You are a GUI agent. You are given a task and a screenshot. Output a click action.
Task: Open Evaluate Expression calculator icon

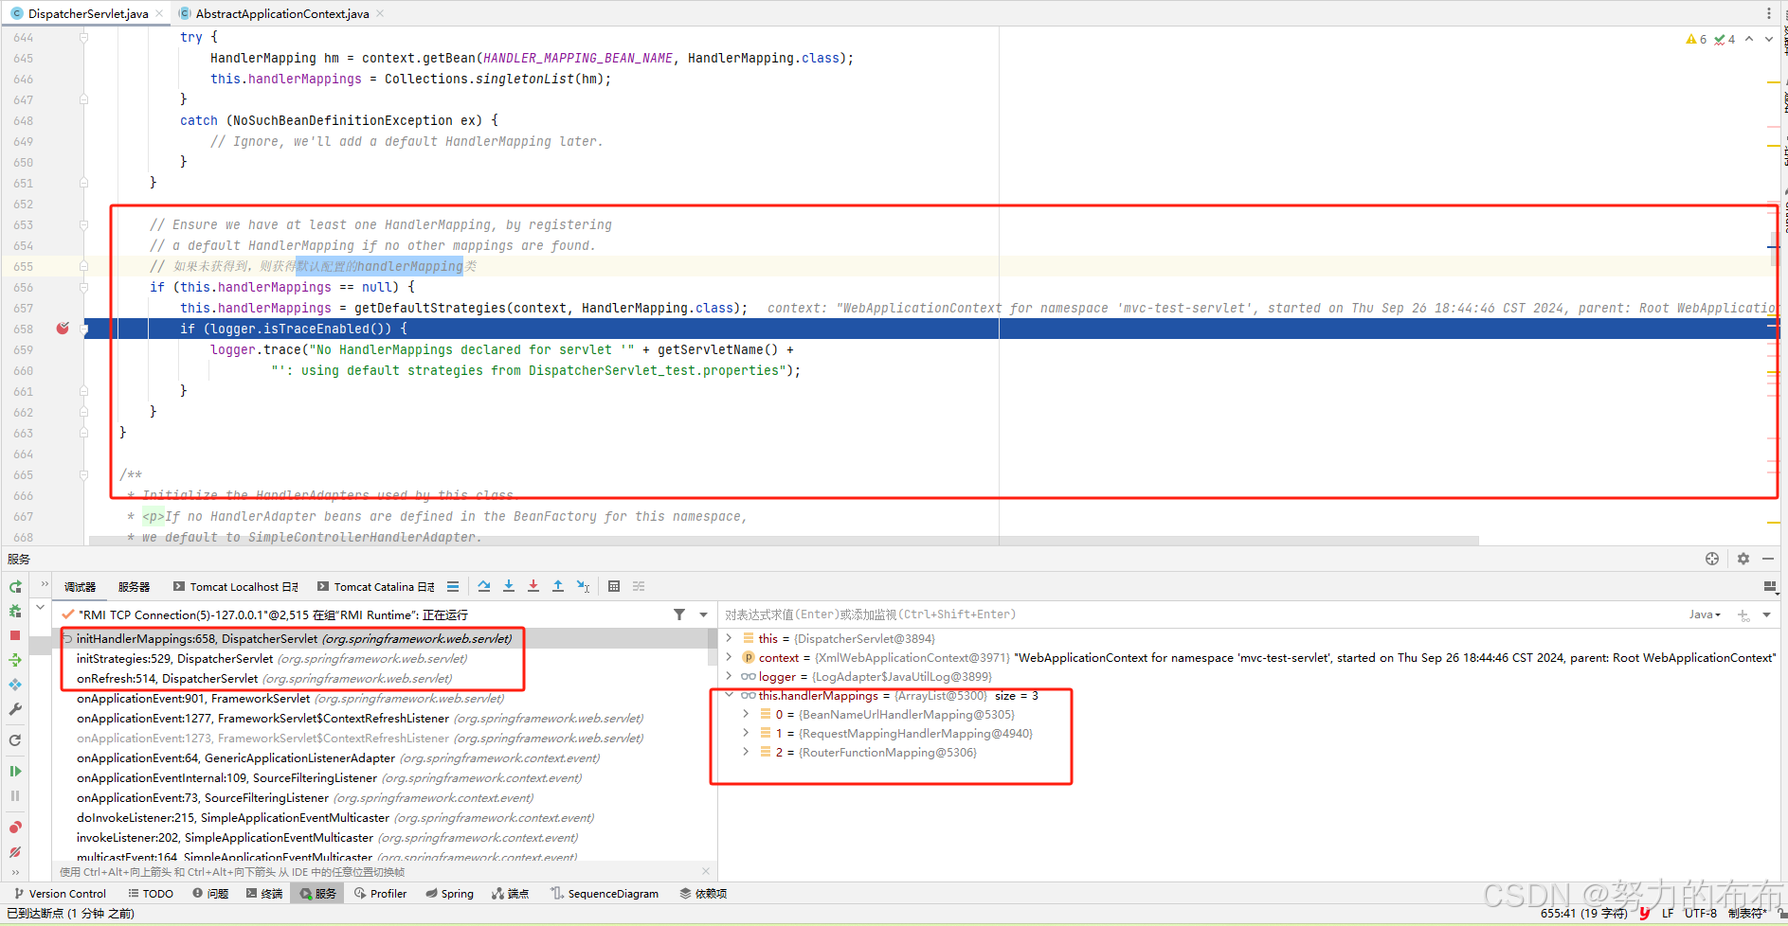click(x=614, y=587)
